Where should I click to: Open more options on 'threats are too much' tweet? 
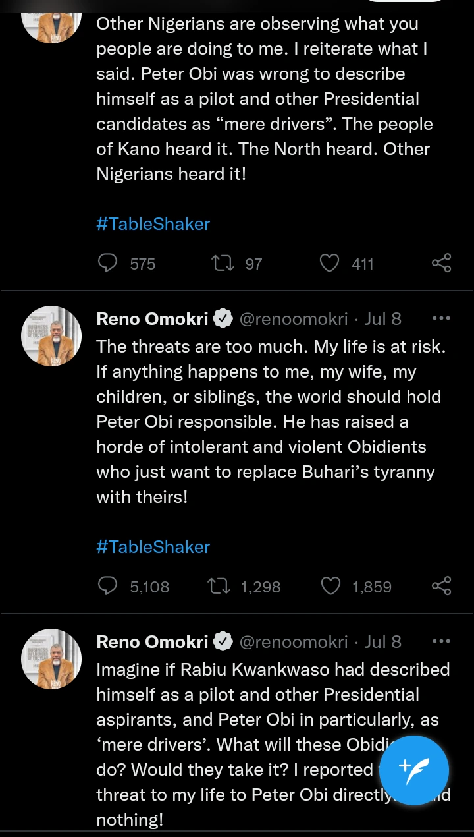441,318
